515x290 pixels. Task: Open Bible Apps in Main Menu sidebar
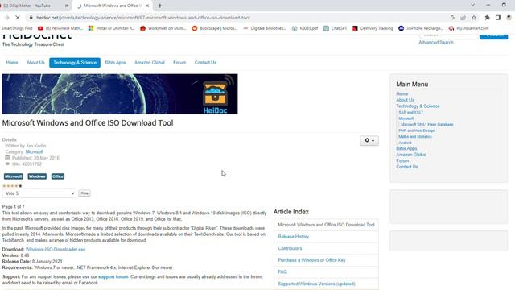tap(406, 148)
